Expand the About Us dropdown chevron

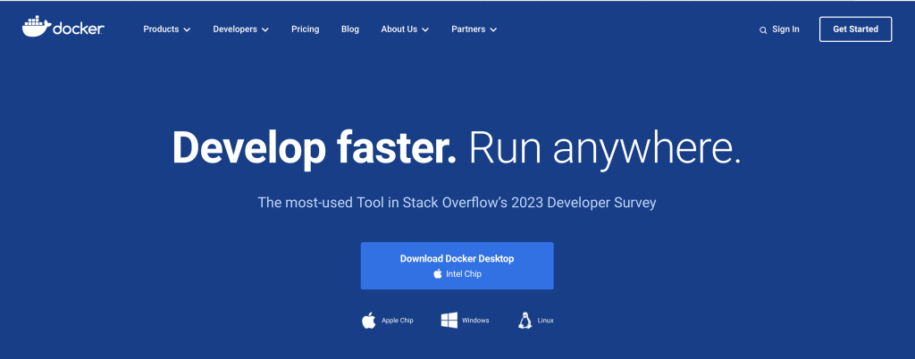click(x=424, y=29)
